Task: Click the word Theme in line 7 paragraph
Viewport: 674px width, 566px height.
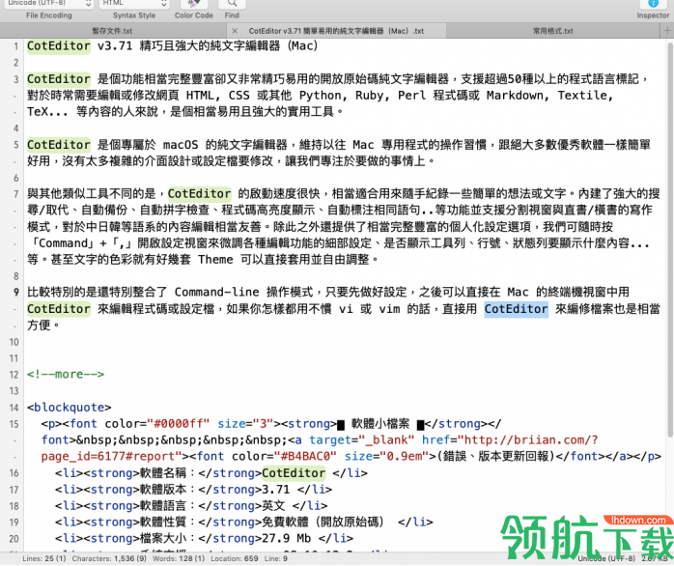Action: [x=215, y=260]
